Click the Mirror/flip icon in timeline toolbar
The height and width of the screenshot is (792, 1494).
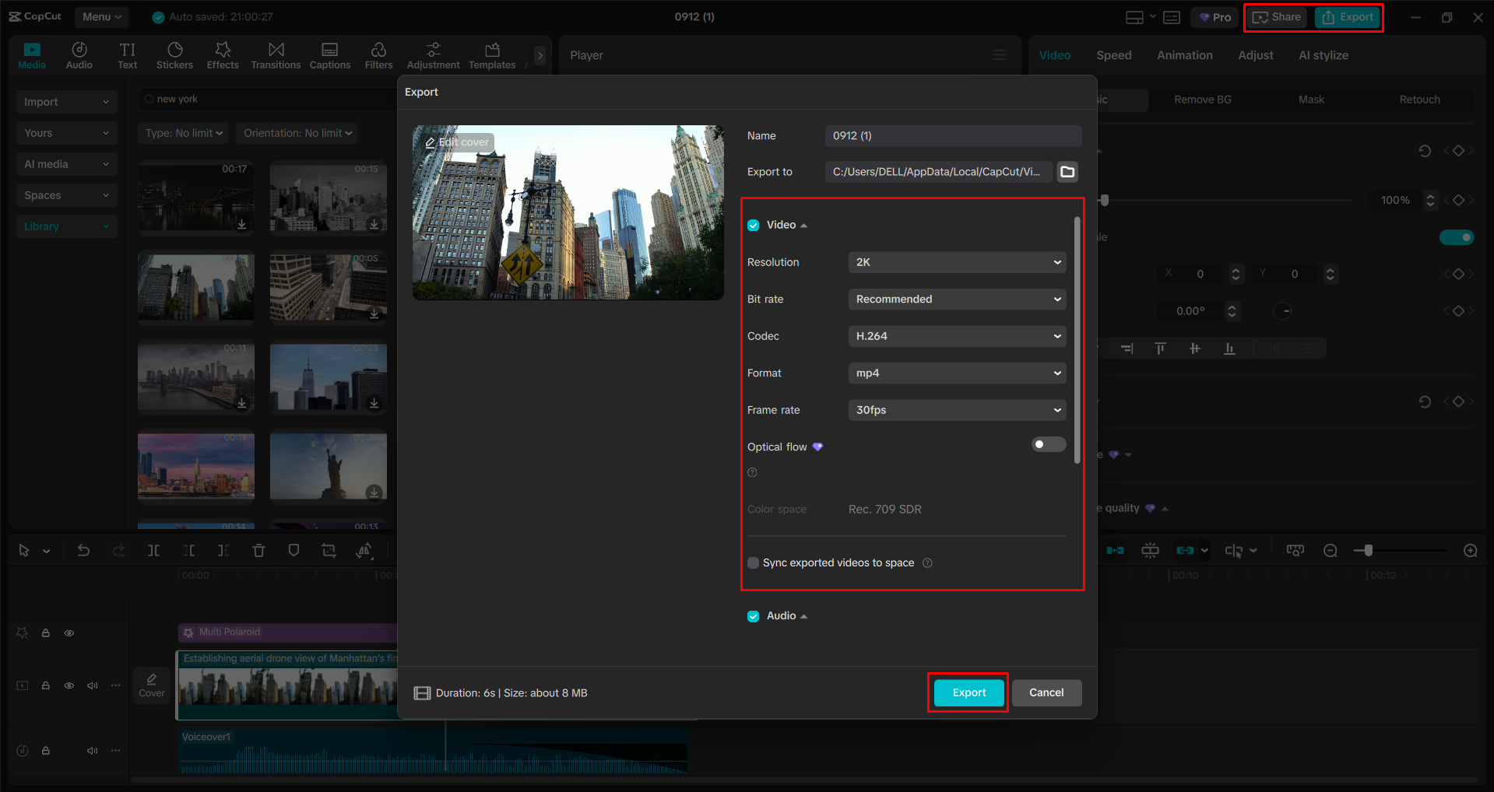coord(364,550)
